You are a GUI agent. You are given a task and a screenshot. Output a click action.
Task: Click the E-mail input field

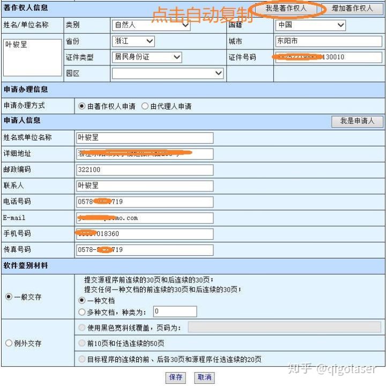pyautogui.click(x=145, y=218)
